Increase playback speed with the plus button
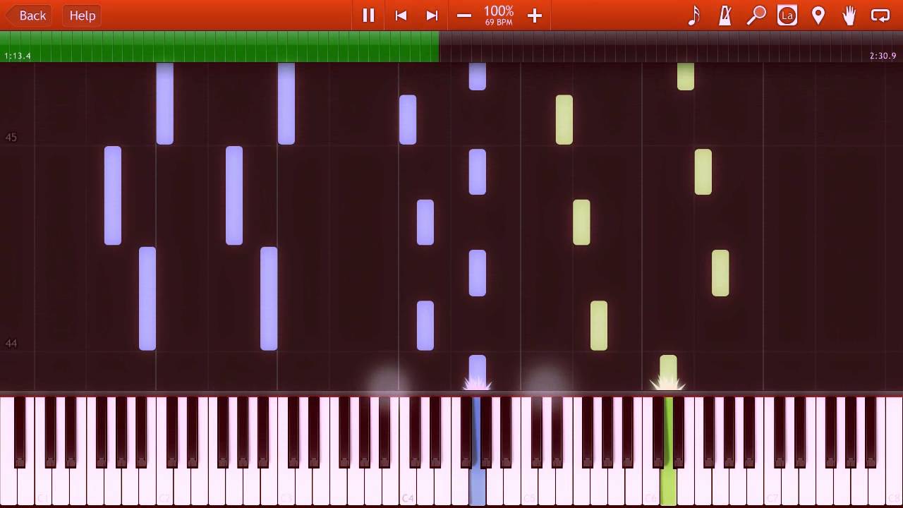The image size is (903, 508). (x=534, y=16)
